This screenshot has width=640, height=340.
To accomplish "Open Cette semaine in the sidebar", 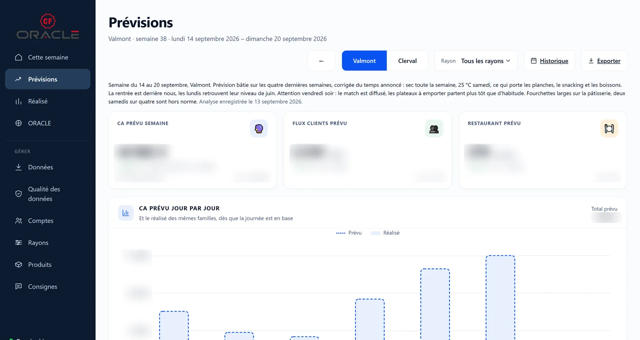I will click(48, 57).
